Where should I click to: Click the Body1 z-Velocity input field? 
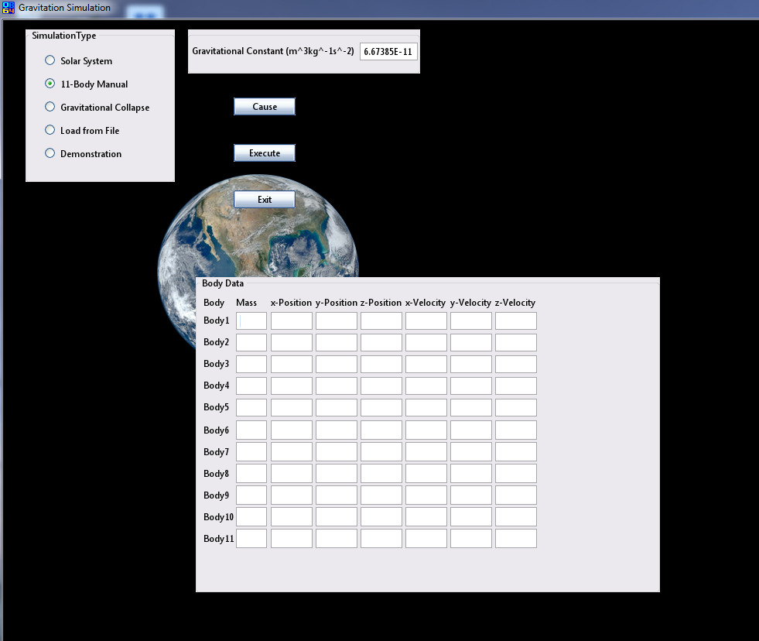coord(516,321)
